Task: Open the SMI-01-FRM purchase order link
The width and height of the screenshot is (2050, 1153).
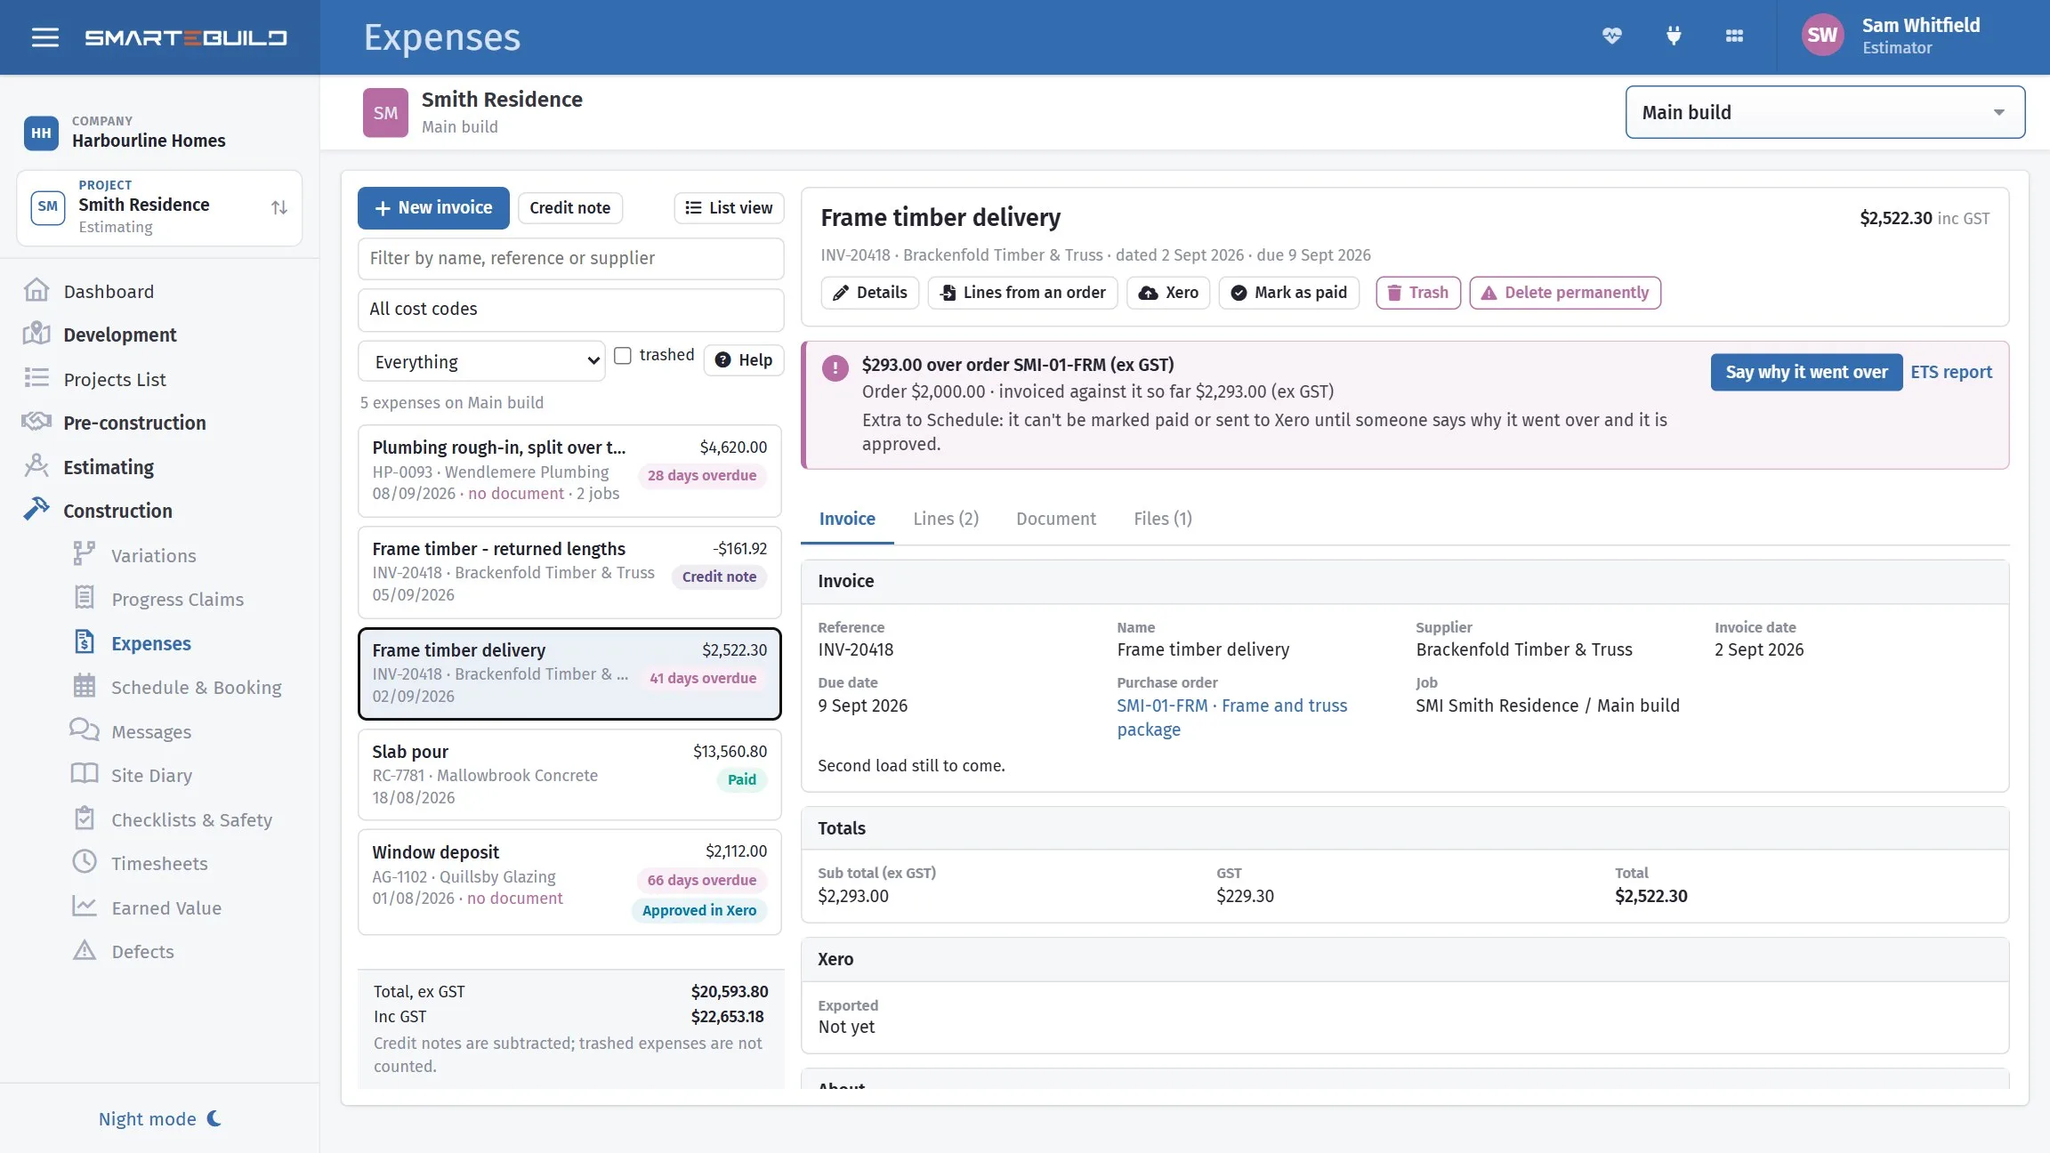Action: coord(1232,717)
